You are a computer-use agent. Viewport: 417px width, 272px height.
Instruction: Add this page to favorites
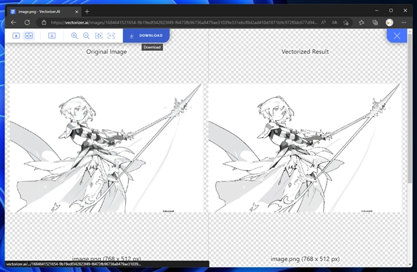pyautogui.click(x=346, y=23)
